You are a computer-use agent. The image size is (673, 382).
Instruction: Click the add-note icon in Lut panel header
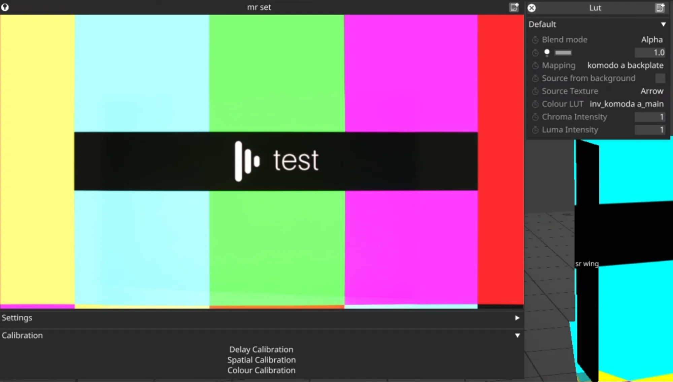coord(660,8)
